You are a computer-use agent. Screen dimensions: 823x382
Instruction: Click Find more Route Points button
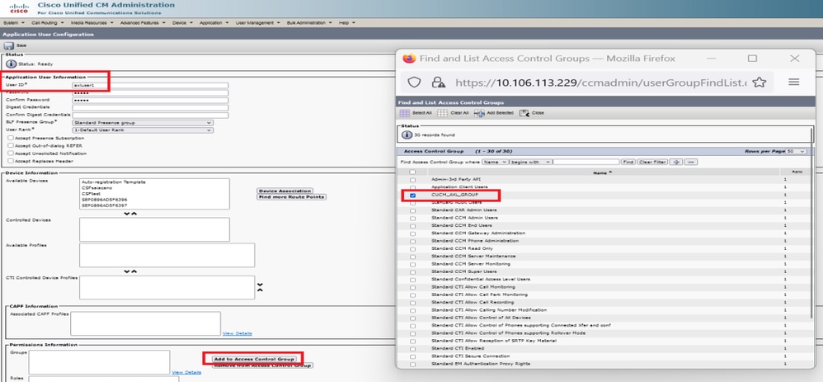(291, 197)
